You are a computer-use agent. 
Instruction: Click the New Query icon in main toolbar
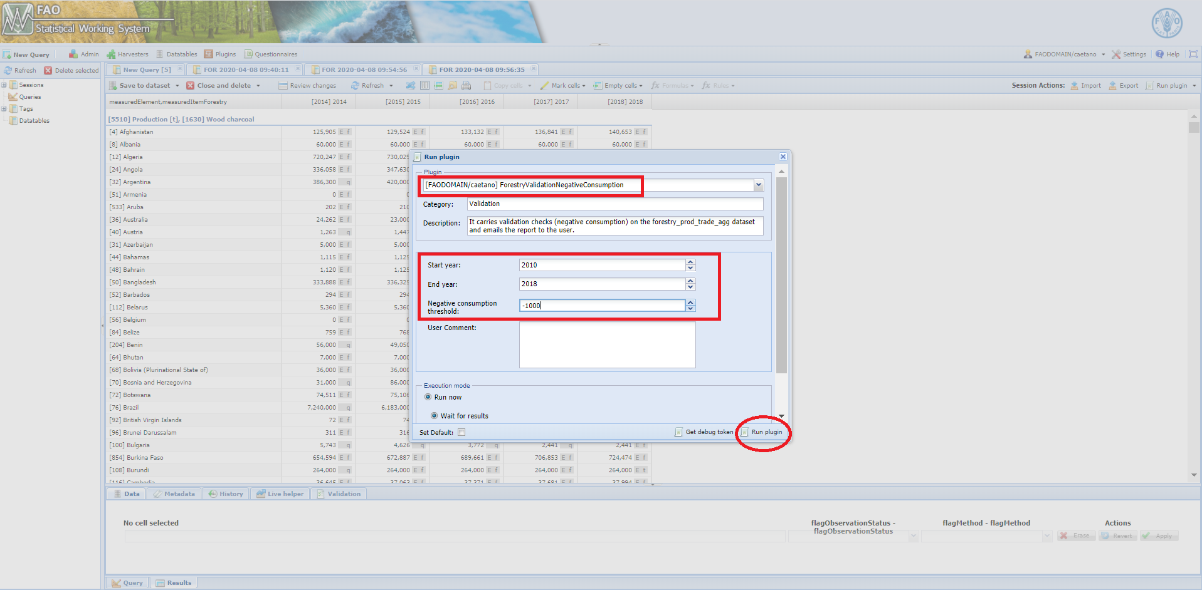(7, 54)
